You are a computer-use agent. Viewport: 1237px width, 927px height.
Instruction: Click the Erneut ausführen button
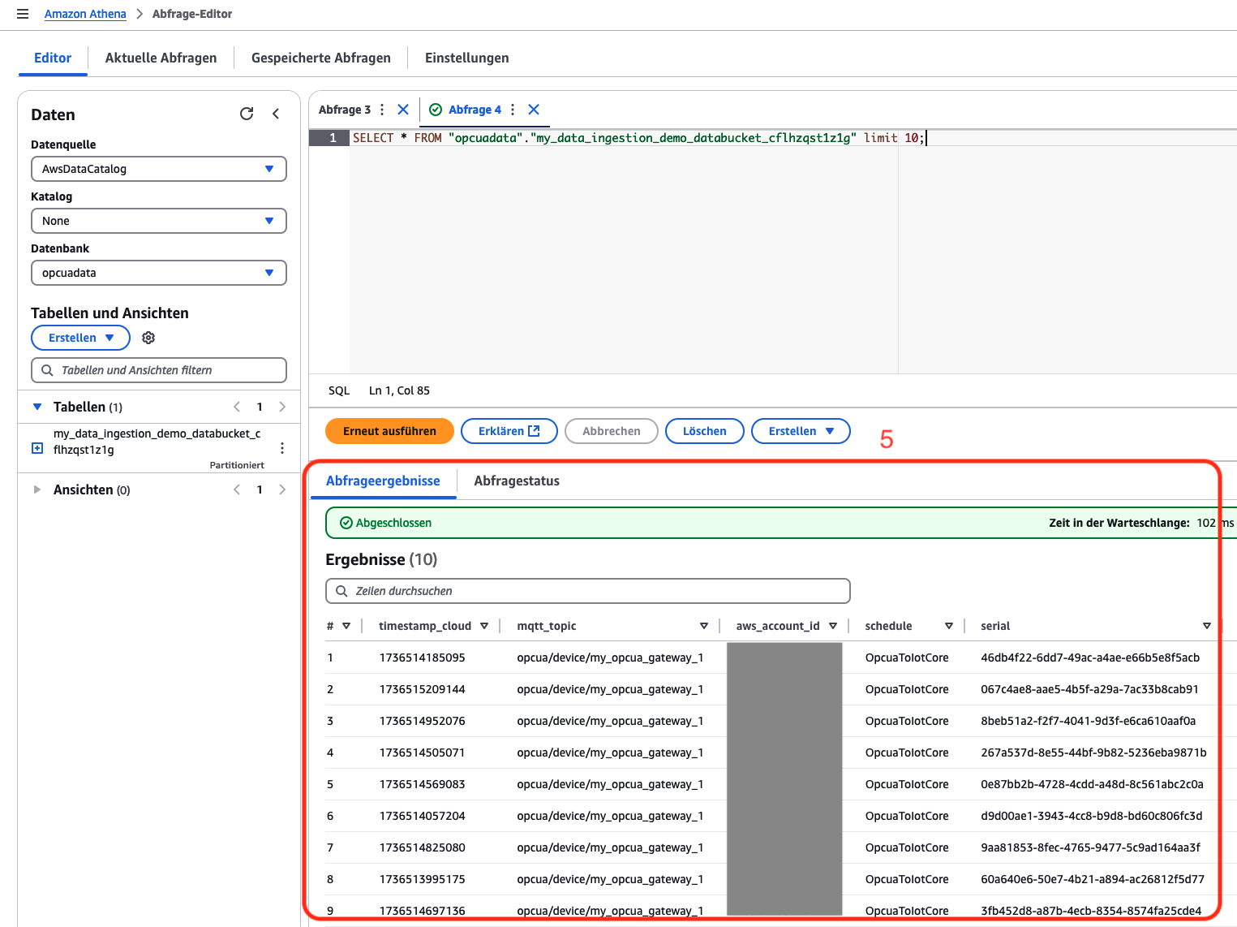(389, 431)
